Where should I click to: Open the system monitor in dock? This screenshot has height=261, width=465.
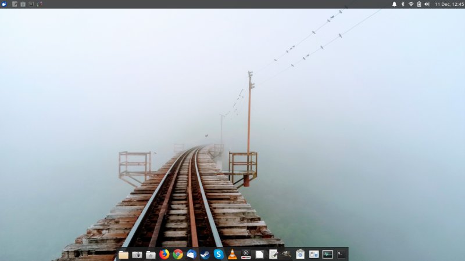coord(328,254)
